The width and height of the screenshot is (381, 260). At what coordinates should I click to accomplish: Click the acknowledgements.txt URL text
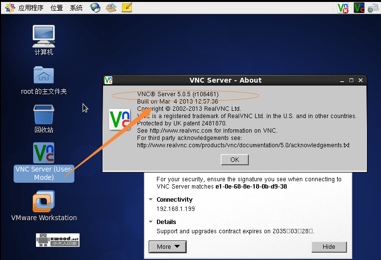[243, 145]
